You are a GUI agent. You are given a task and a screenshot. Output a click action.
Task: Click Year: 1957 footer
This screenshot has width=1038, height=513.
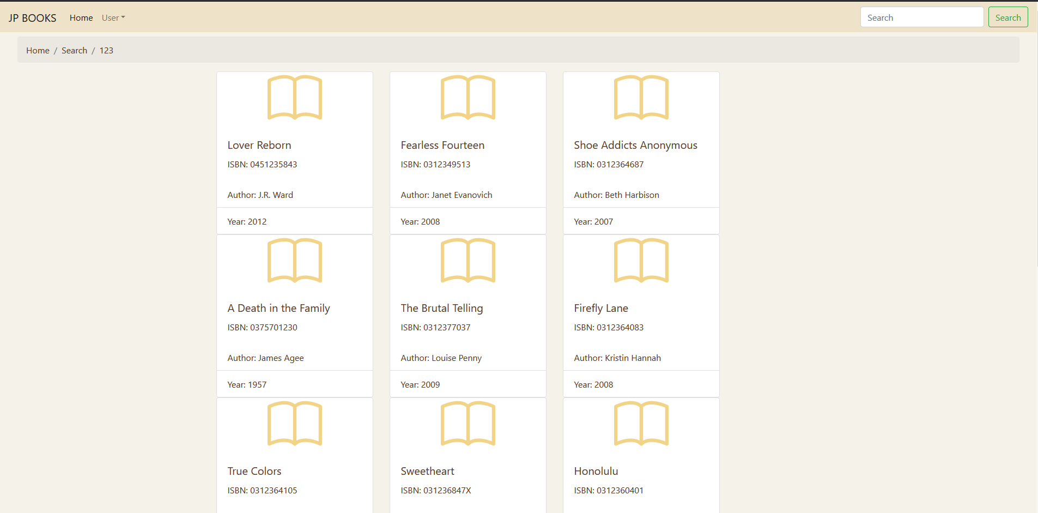pos(295,384)
